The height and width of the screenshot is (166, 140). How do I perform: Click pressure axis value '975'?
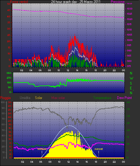pos(129,66)
